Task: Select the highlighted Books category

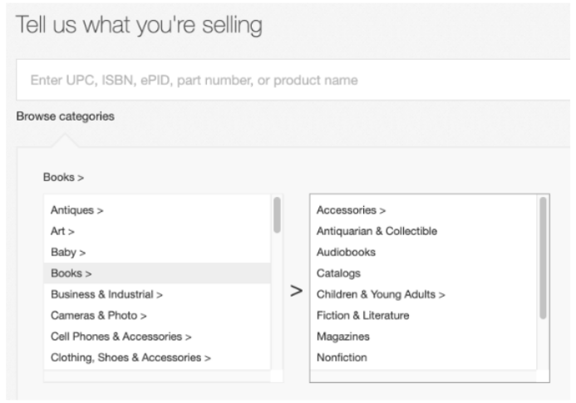Action: pyautogui.click(x=157, y=273)
